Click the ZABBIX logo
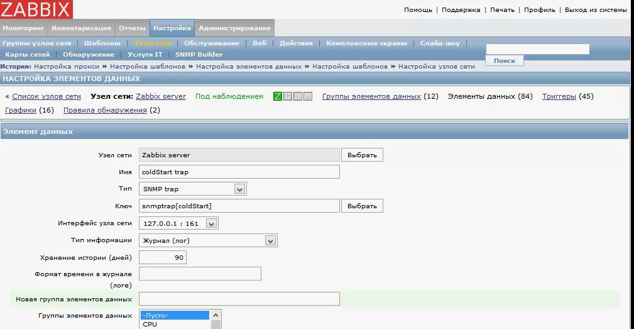The width and height of the screenshot is (634, 329). pos(36,9)
